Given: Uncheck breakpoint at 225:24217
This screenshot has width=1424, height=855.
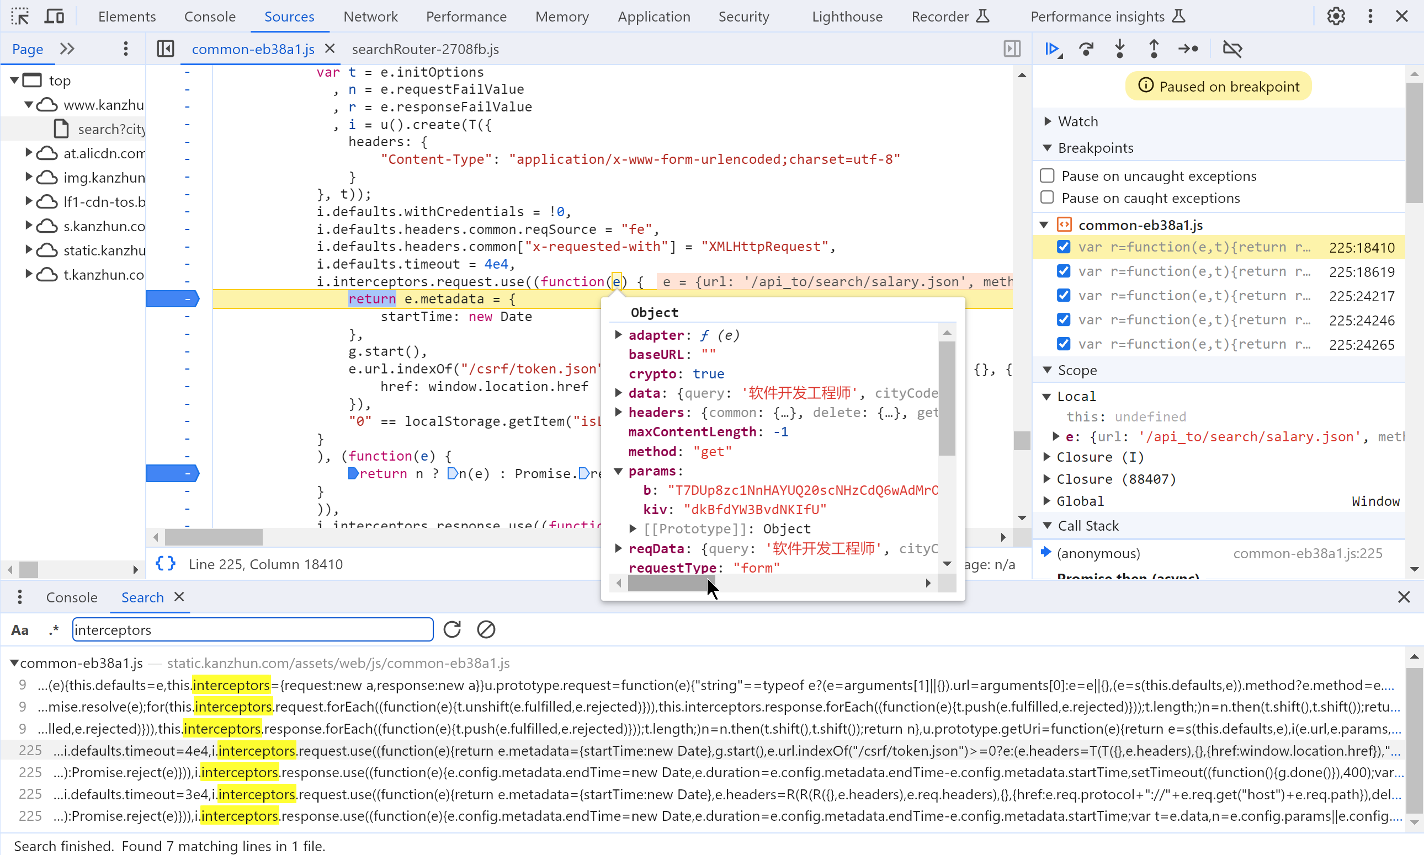Looking at the screenshot, I should 1064,296.
